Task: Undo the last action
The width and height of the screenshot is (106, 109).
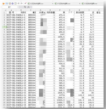Action: click(x=19, y=4)
